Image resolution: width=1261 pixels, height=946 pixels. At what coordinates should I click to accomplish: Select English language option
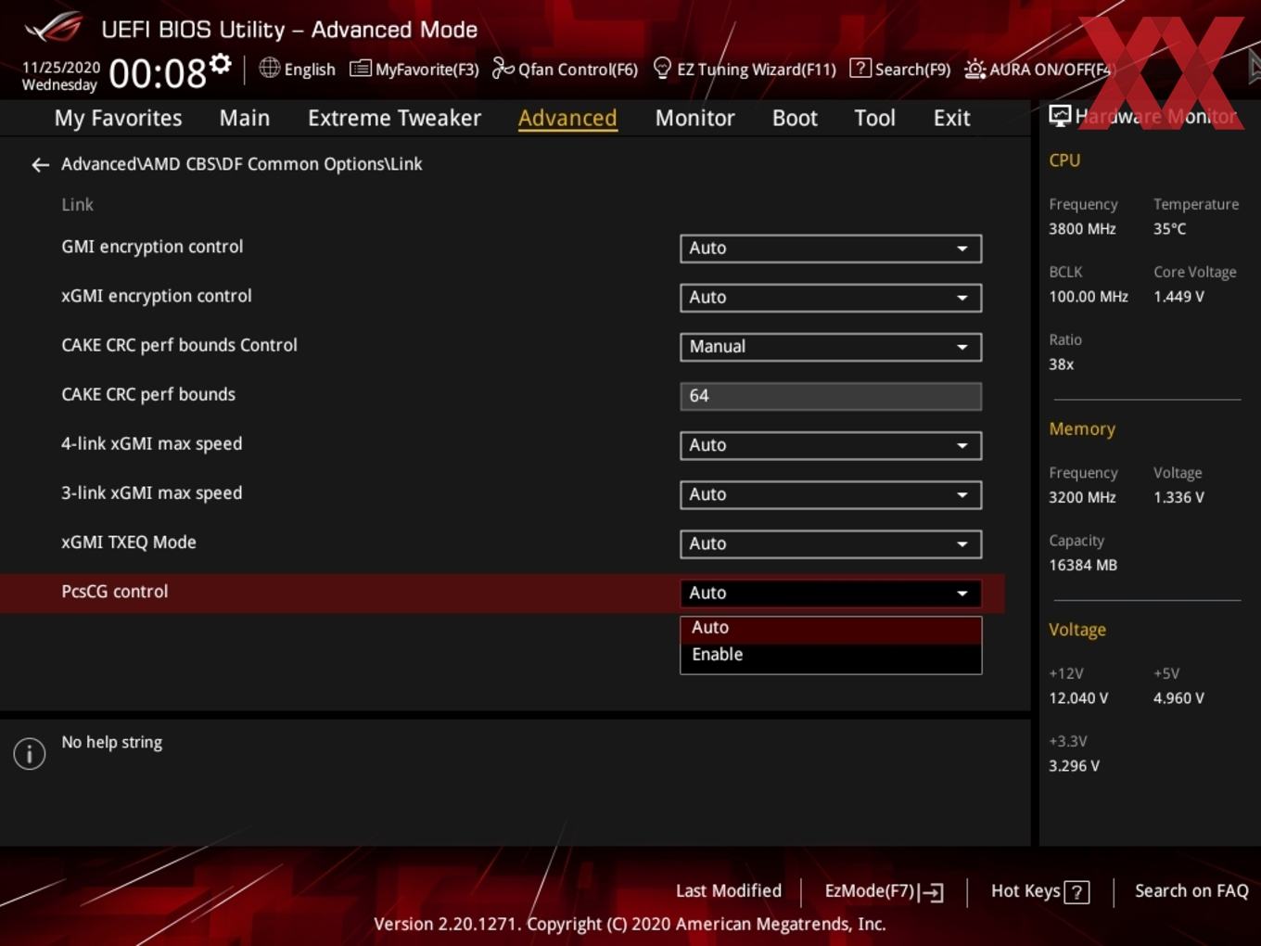click(310, 70)
